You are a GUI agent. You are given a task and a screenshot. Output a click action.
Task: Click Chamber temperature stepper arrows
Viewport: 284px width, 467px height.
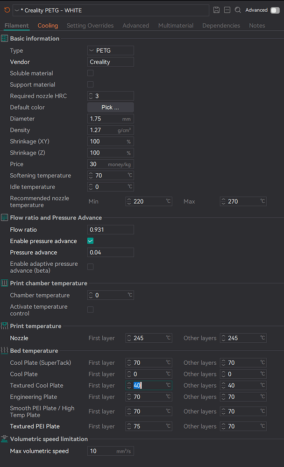pos(91,295)
